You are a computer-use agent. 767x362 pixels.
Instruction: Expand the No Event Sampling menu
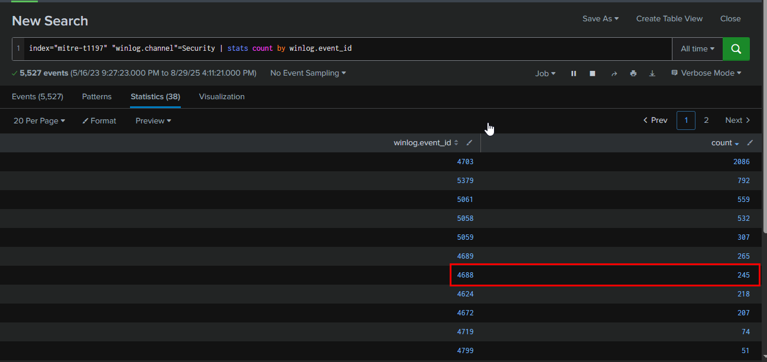[x=308, y=73]
